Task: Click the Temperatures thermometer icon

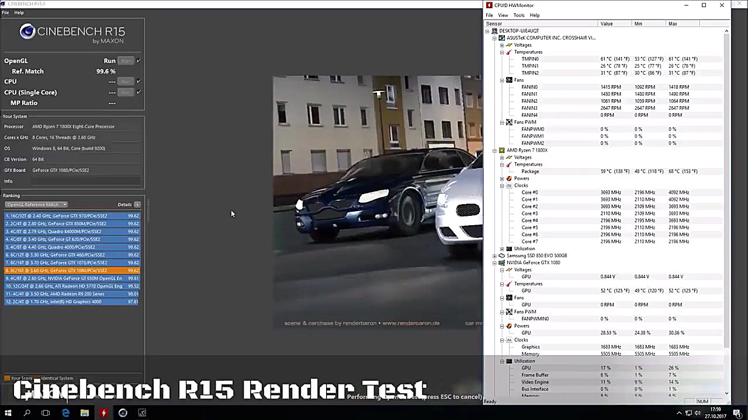Action: (x=509, y=52)
